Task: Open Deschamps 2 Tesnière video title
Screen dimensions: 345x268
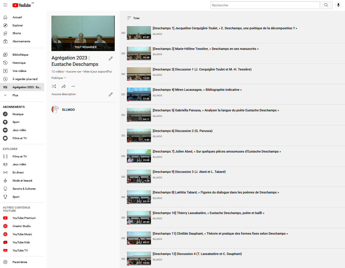Action: pos(206,49)
